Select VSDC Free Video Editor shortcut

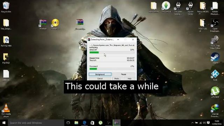click(215, 43)
